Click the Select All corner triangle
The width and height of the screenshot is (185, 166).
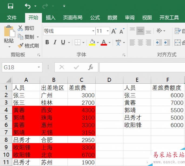[8, 80]
